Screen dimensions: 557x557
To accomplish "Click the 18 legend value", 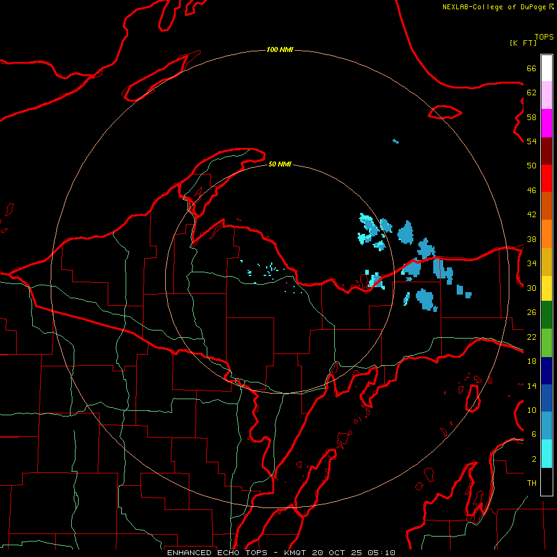I will click(532, 361).
